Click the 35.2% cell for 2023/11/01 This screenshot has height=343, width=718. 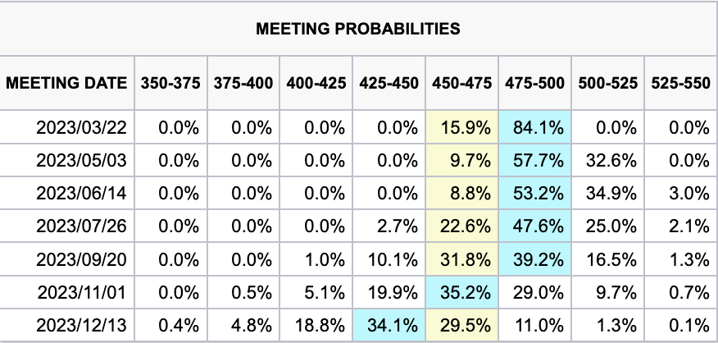coord(461,291)
